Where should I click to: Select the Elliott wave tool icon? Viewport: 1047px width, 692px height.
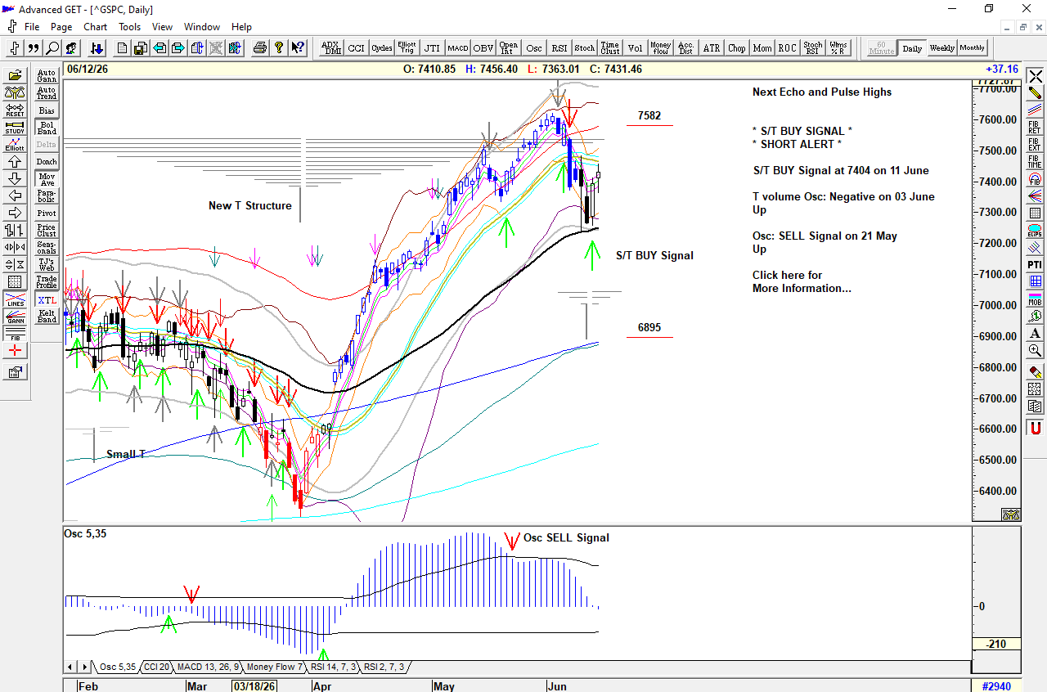[15, 145]
